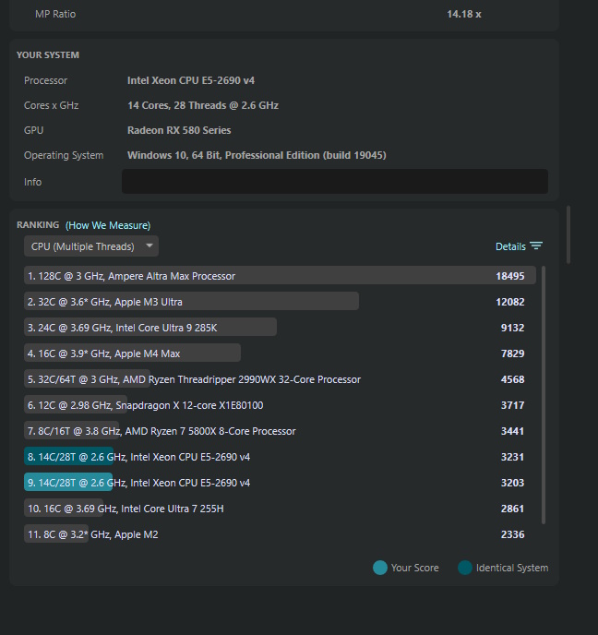Click the Operating System label
The height and width of the screenshot is (635, 598).
coord(64,155)
